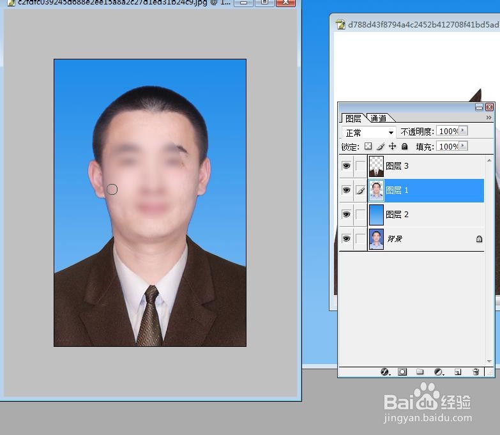The height and width of the screenshot is (435, 500).
Task: Enable lock image pixels brush icon
Action: click(381, 146)
